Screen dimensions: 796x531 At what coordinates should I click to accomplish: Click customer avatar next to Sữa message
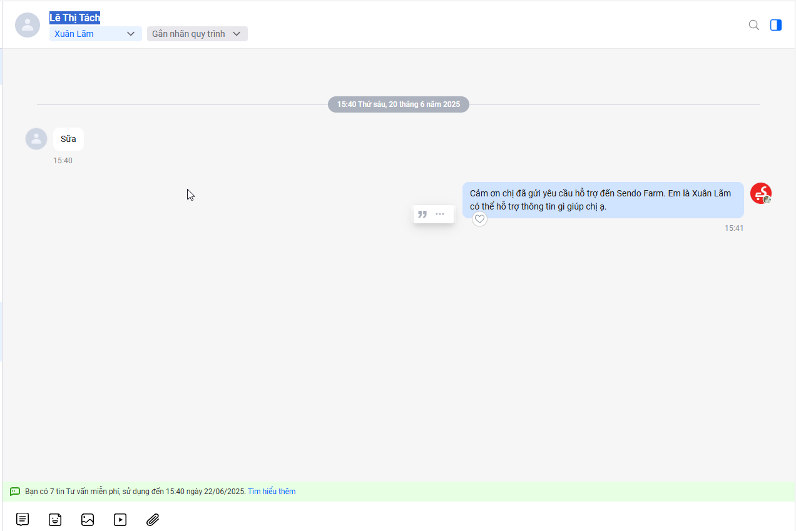click(x=36, y=139)
